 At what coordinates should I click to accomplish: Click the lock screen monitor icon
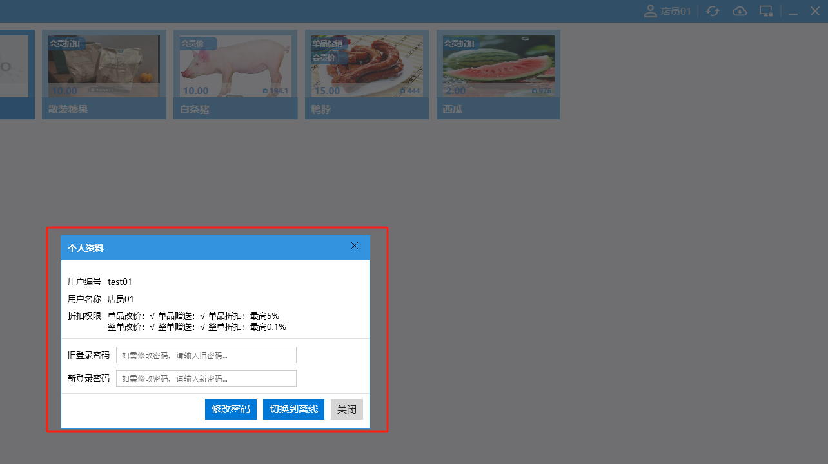coord(766,12)
